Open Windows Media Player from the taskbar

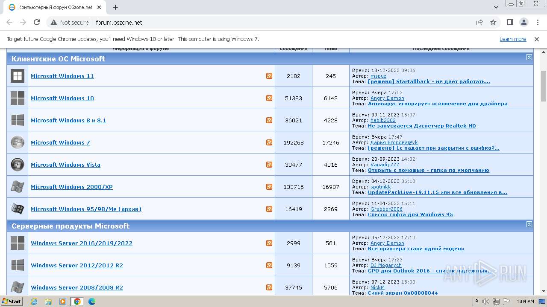point(63,301)
